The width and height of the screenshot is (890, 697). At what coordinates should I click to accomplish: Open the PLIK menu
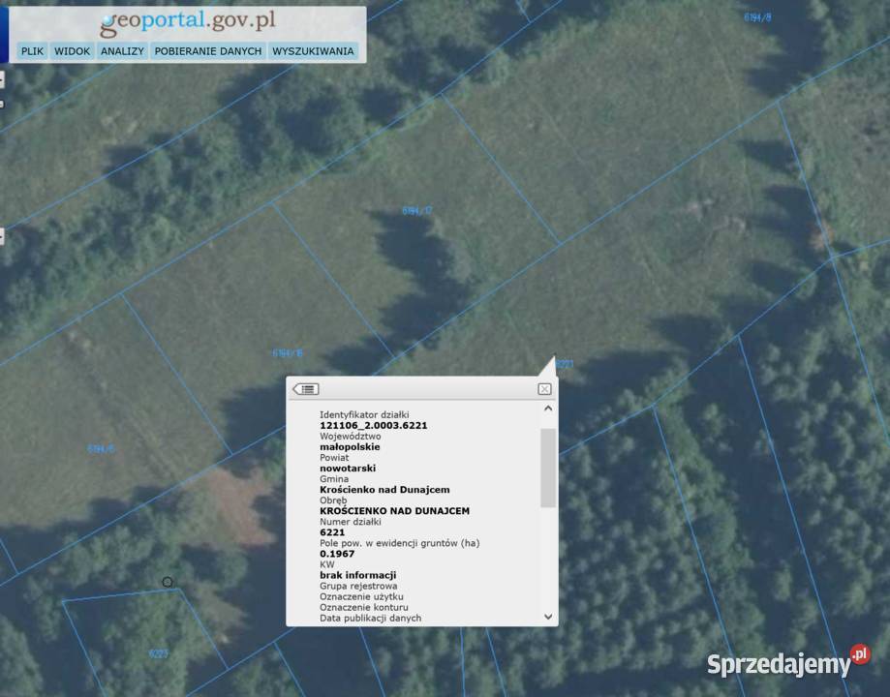coord(33,51)
